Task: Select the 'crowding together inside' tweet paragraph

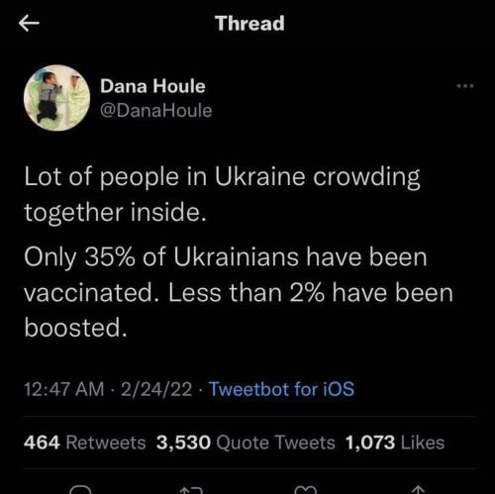Action: coord(222,194)
